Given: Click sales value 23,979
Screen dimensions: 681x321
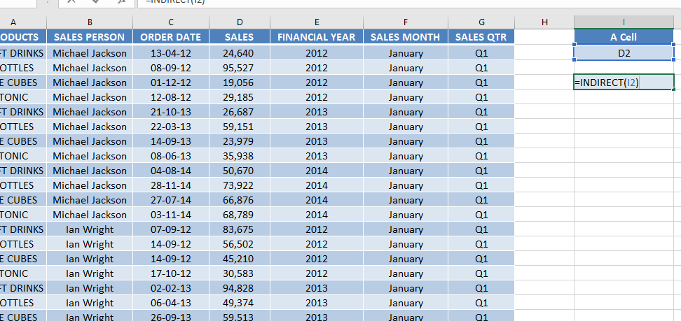Looking at the screenshot, I should pyautogui.click(x=240, y=141).
